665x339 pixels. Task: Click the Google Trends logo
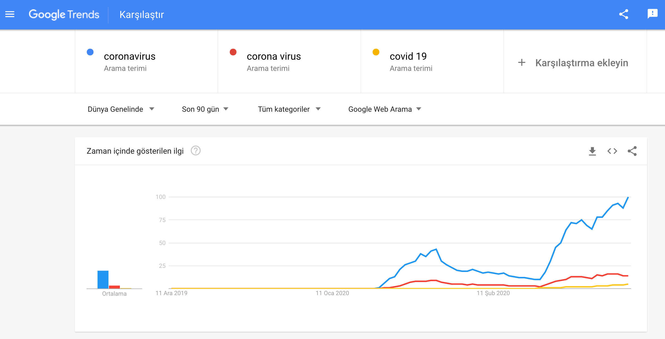64,14
